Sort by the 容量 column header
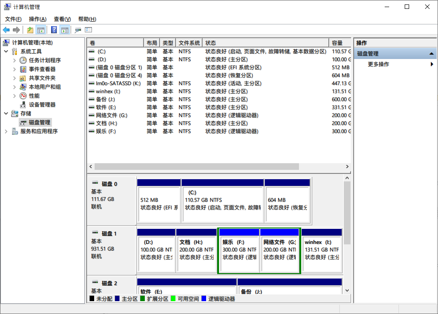The width and height of the screenshot is (438, 314). point(340,43)
